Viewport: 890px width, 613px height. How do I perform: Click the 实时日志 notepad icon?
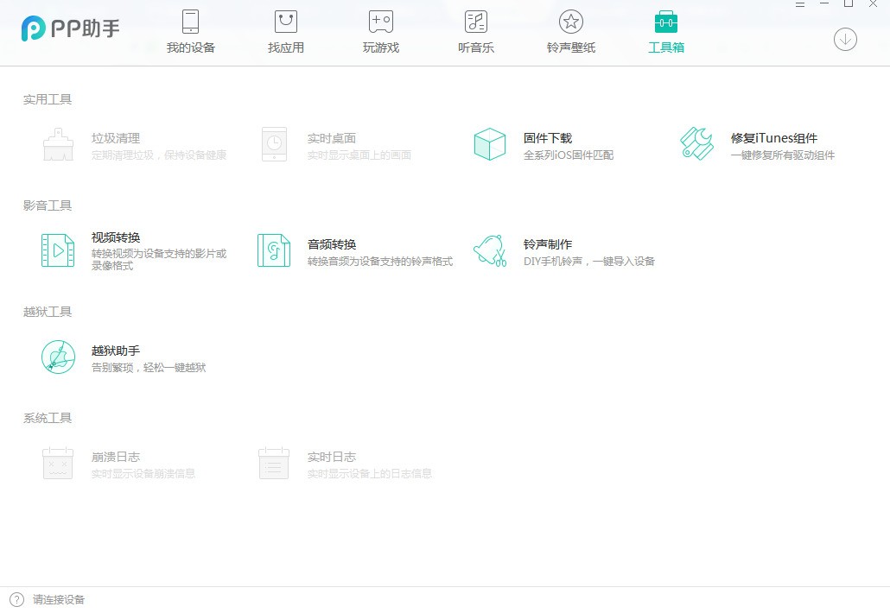pyautogui.click(x=274, y=464)
